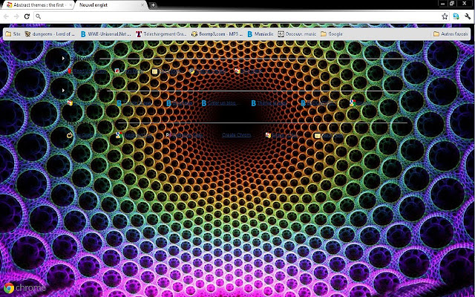Click the red T icon of Telechargement bookmark
Image resolution: width=475 pixels, height=297 pixels.
[x=139, y=34]
